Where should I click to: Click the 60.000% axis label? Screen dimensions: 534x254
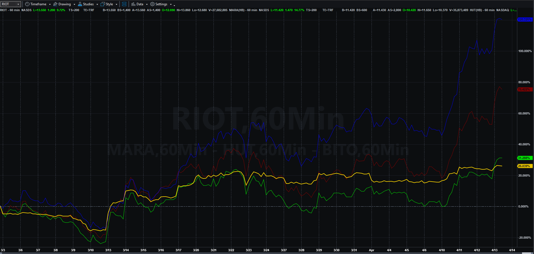524,113
